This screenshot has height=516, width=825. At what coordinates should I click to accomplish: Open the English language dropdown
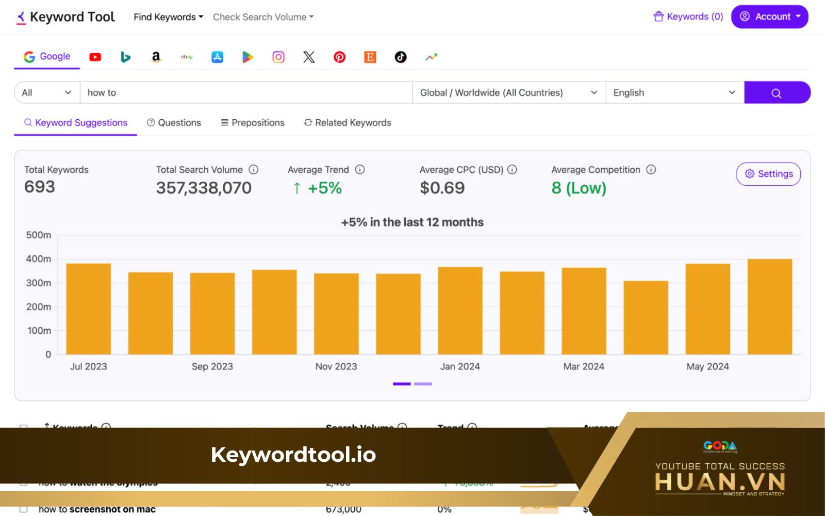(x=675, y=93)
